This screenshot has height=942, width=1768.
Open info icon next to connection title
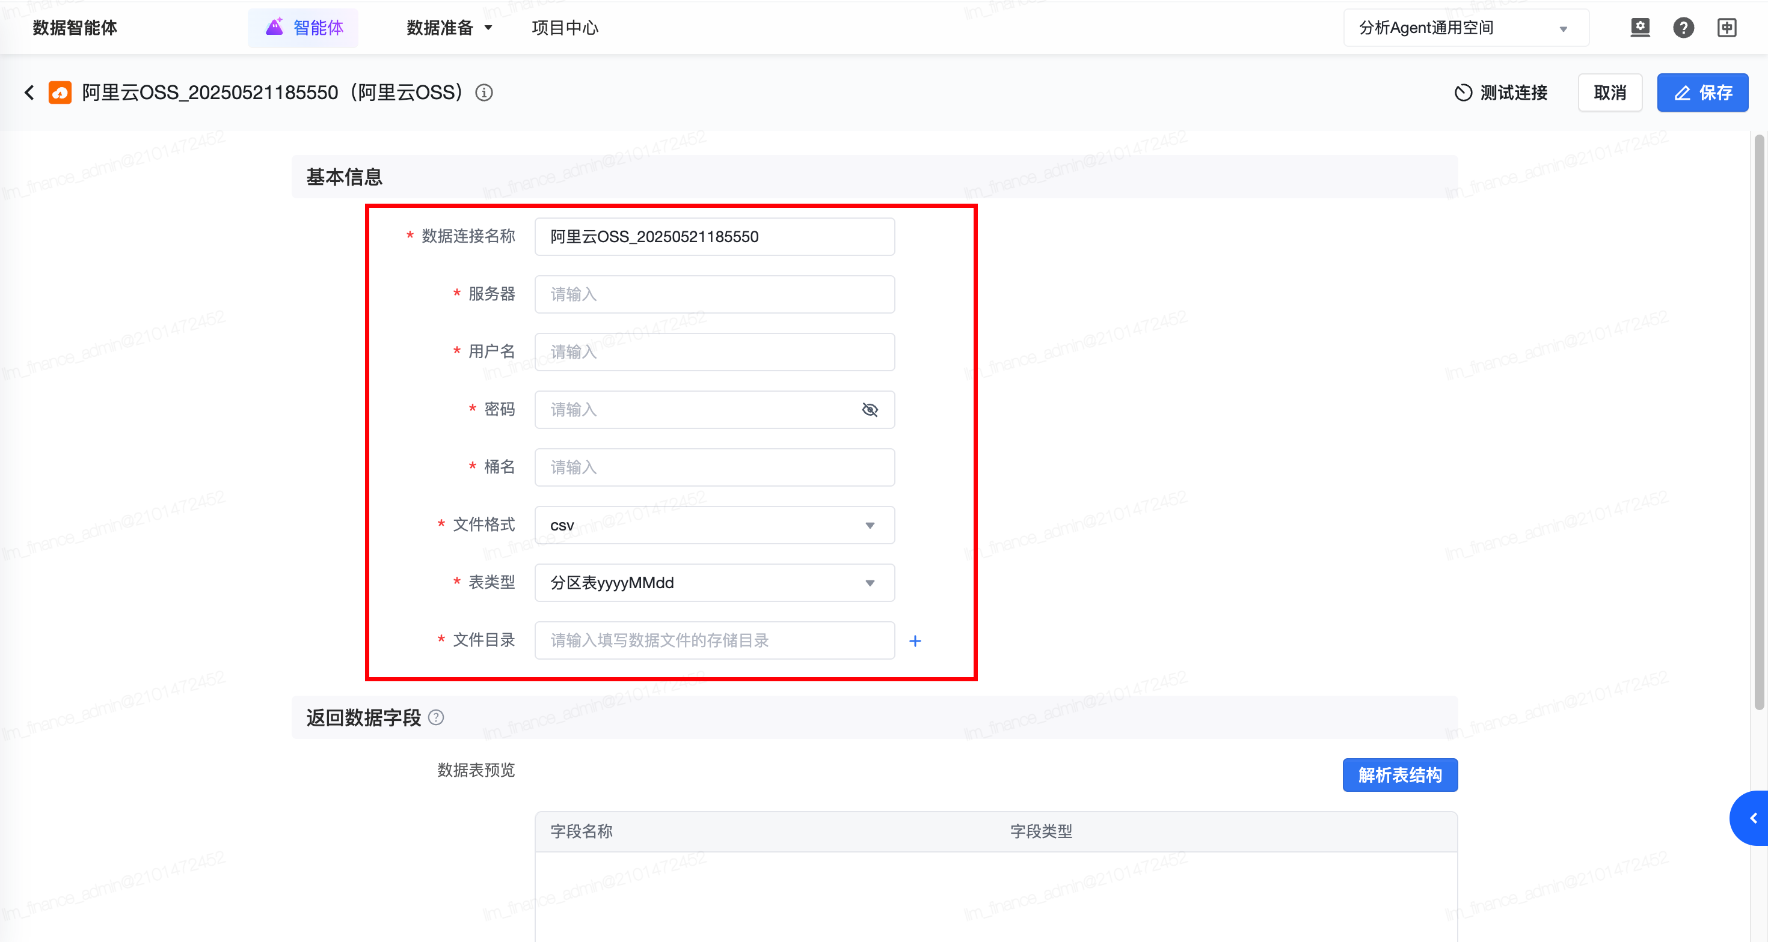(x=484, y=93)
